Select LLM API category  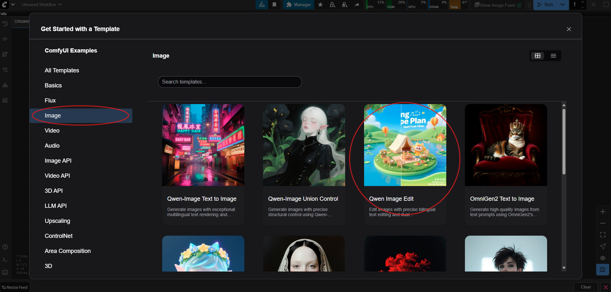click(x=81, y=206)
